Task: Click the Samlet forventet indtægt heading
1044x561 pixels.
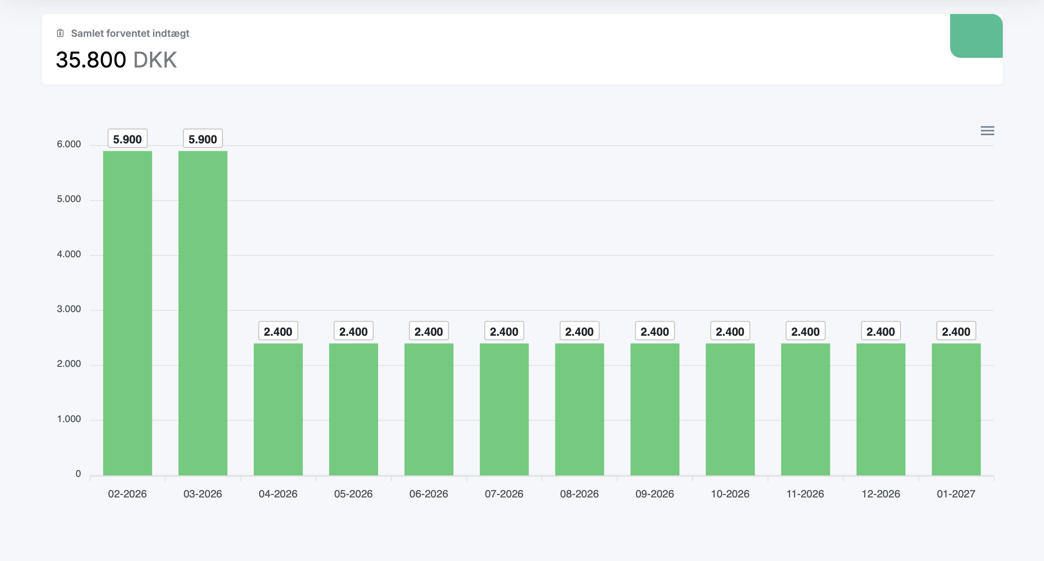Action: [130, 33]
